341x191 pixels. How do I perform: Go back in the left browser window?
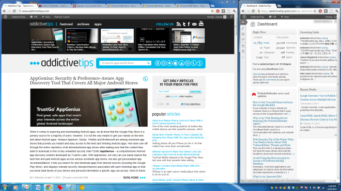pos(4,11)
